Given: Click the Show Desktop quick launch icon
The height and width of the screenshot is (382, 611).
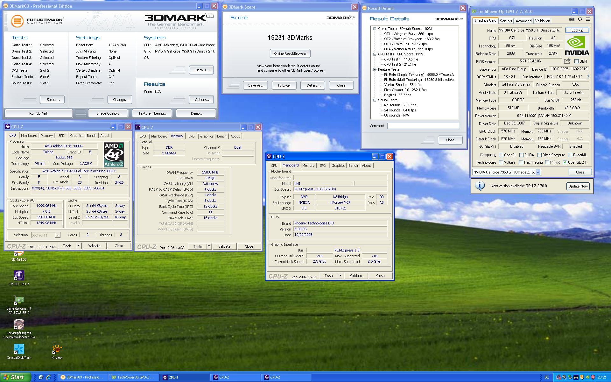Looking at the screenshot, I should click(41, 377).
